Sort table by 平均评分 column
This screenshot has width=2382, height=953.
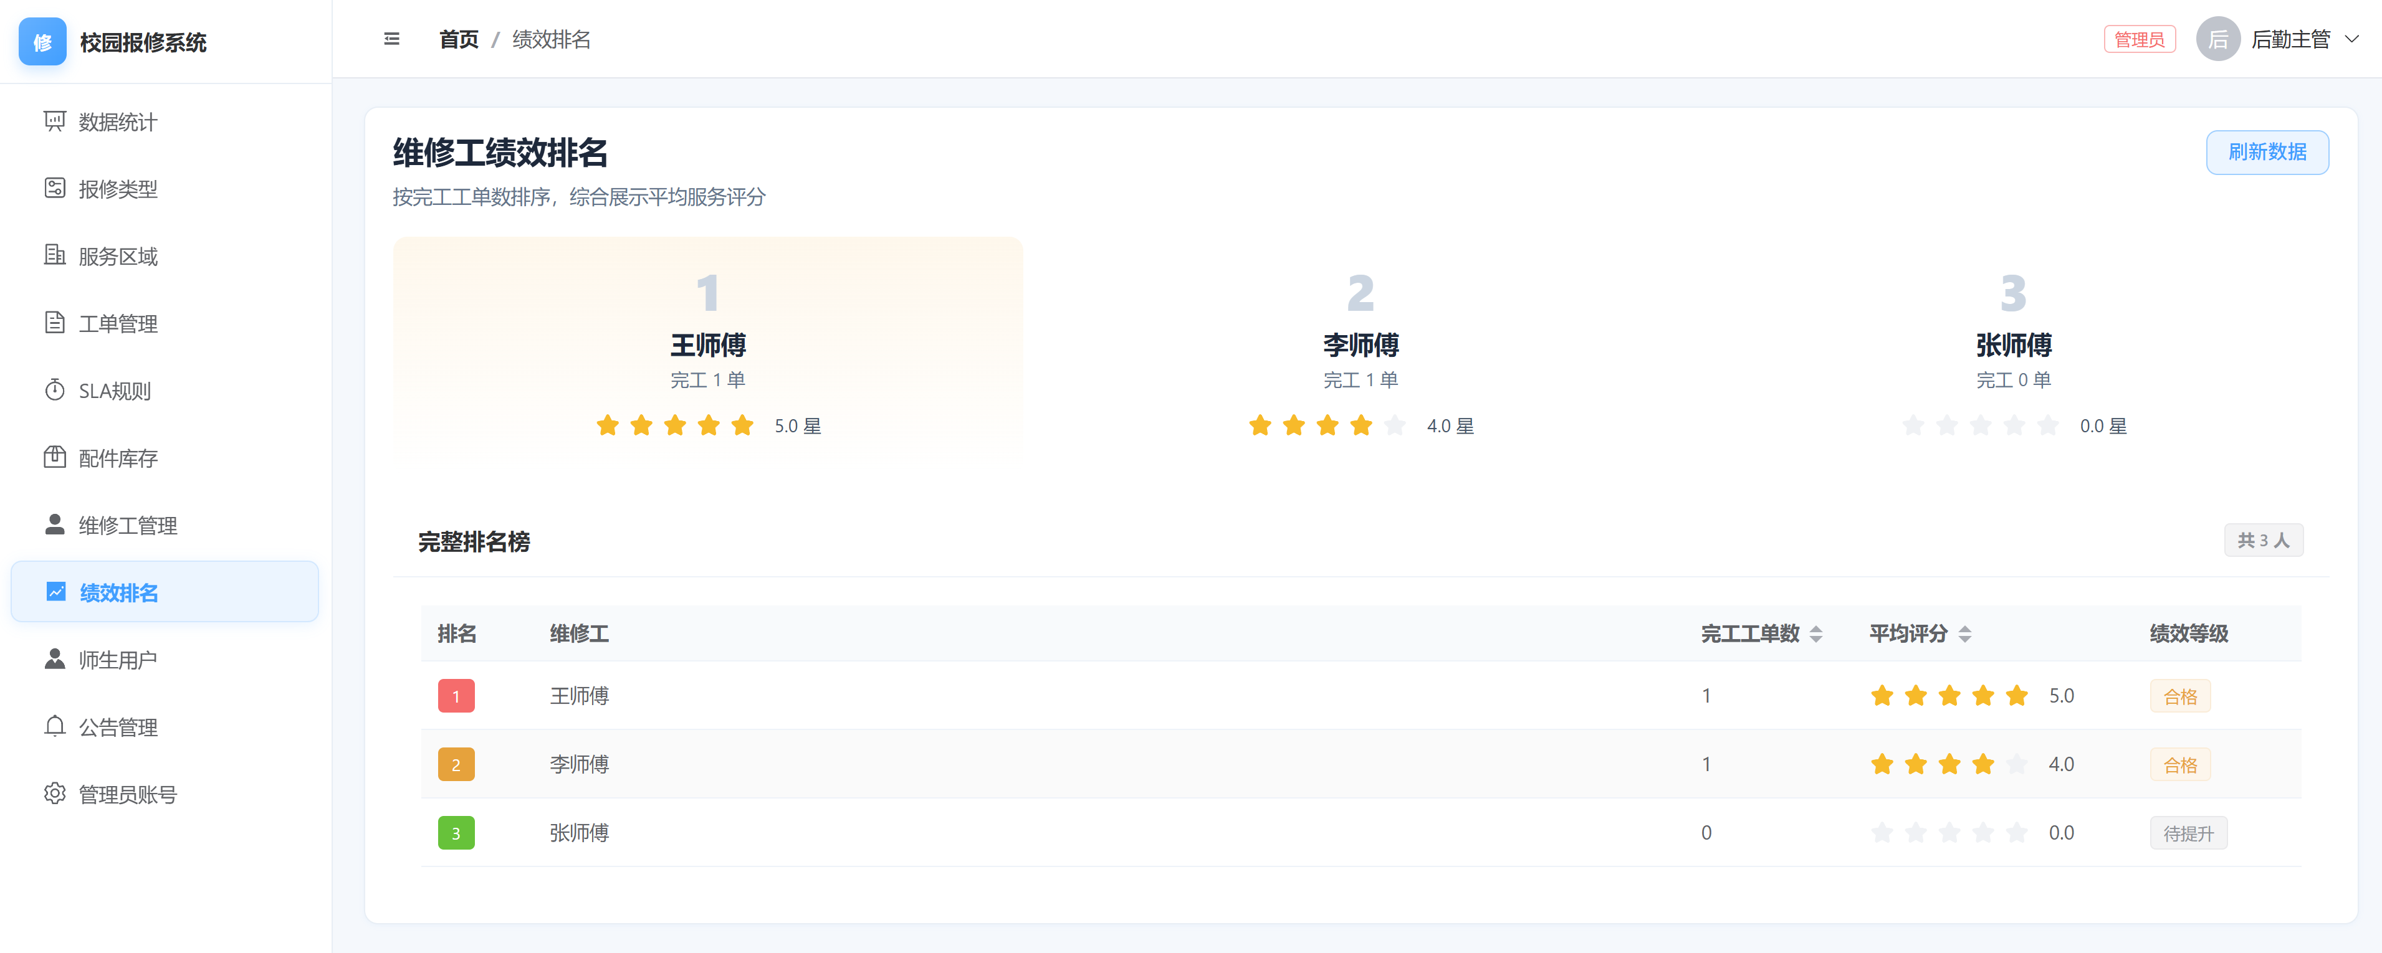(1965, 634)
